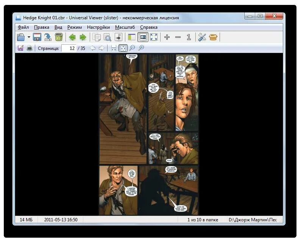This screenshot has width=298, height=238.
Task: Click the 2011-05-13 16:50 date in status bar
Action: [61, 220]
